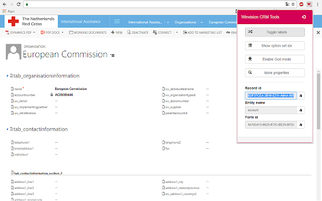The image size is (322, 201).
Task: Copy the Record id with its copy icon
Action: 301,95
